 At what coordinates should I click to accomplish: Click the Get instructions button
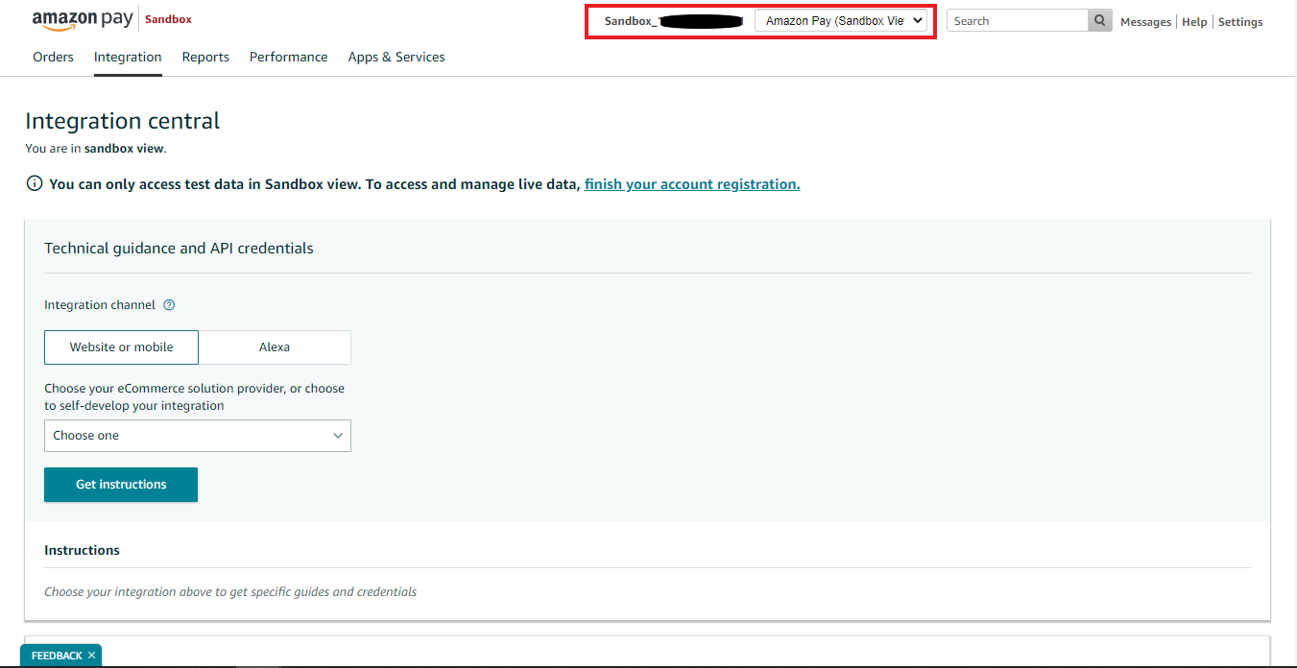point(121,485)
